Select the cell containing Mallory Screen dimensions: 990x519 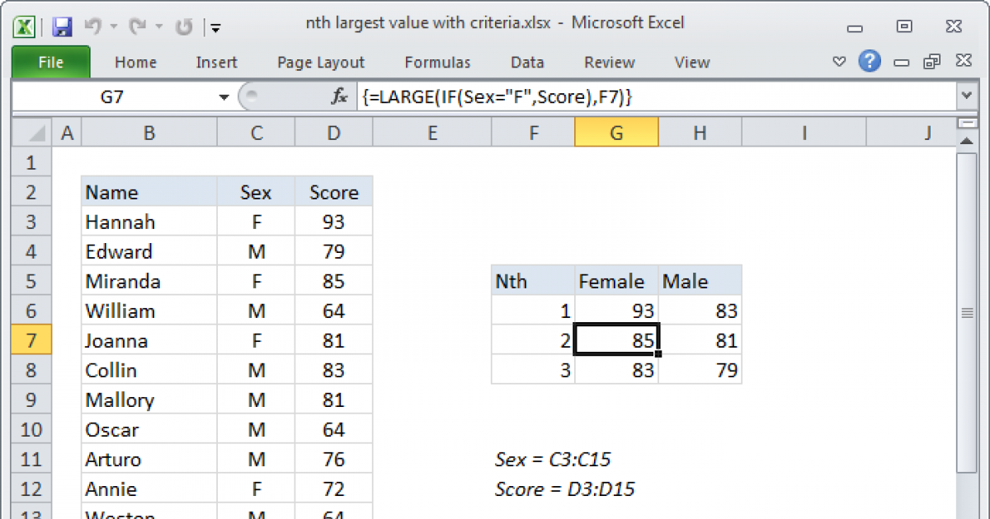pos(149,400)
